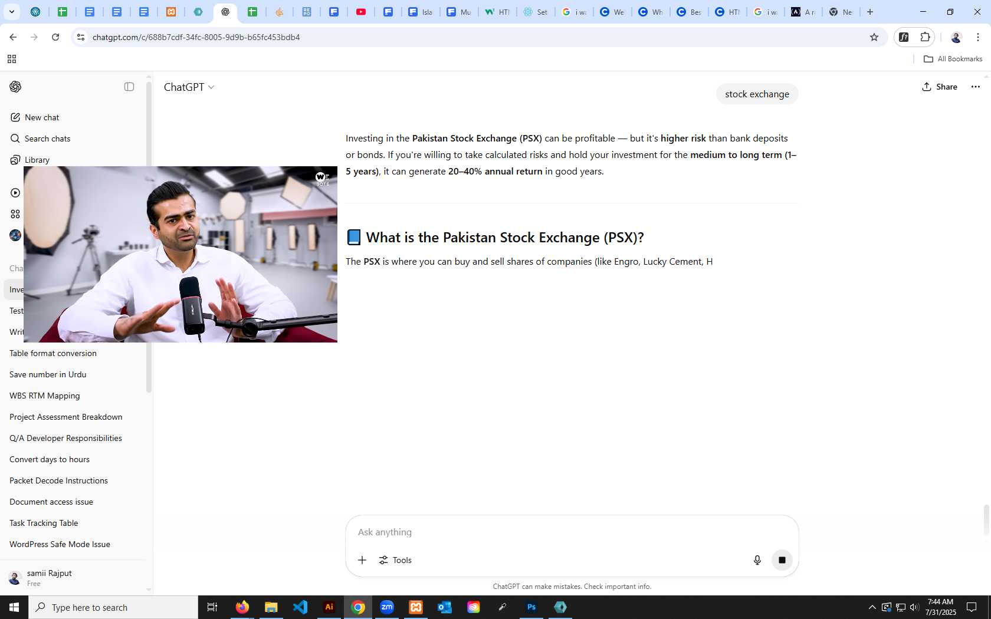
Task: Open the Windows notification center
Action: (x=972, y=607)
